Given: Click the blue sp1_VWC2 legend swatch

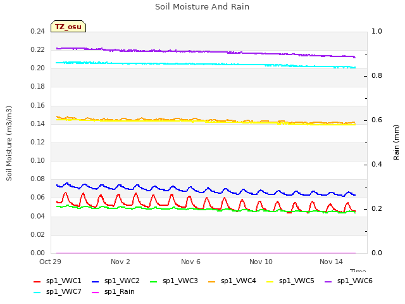Looking at the screenshot, I should tap(96, 281).
